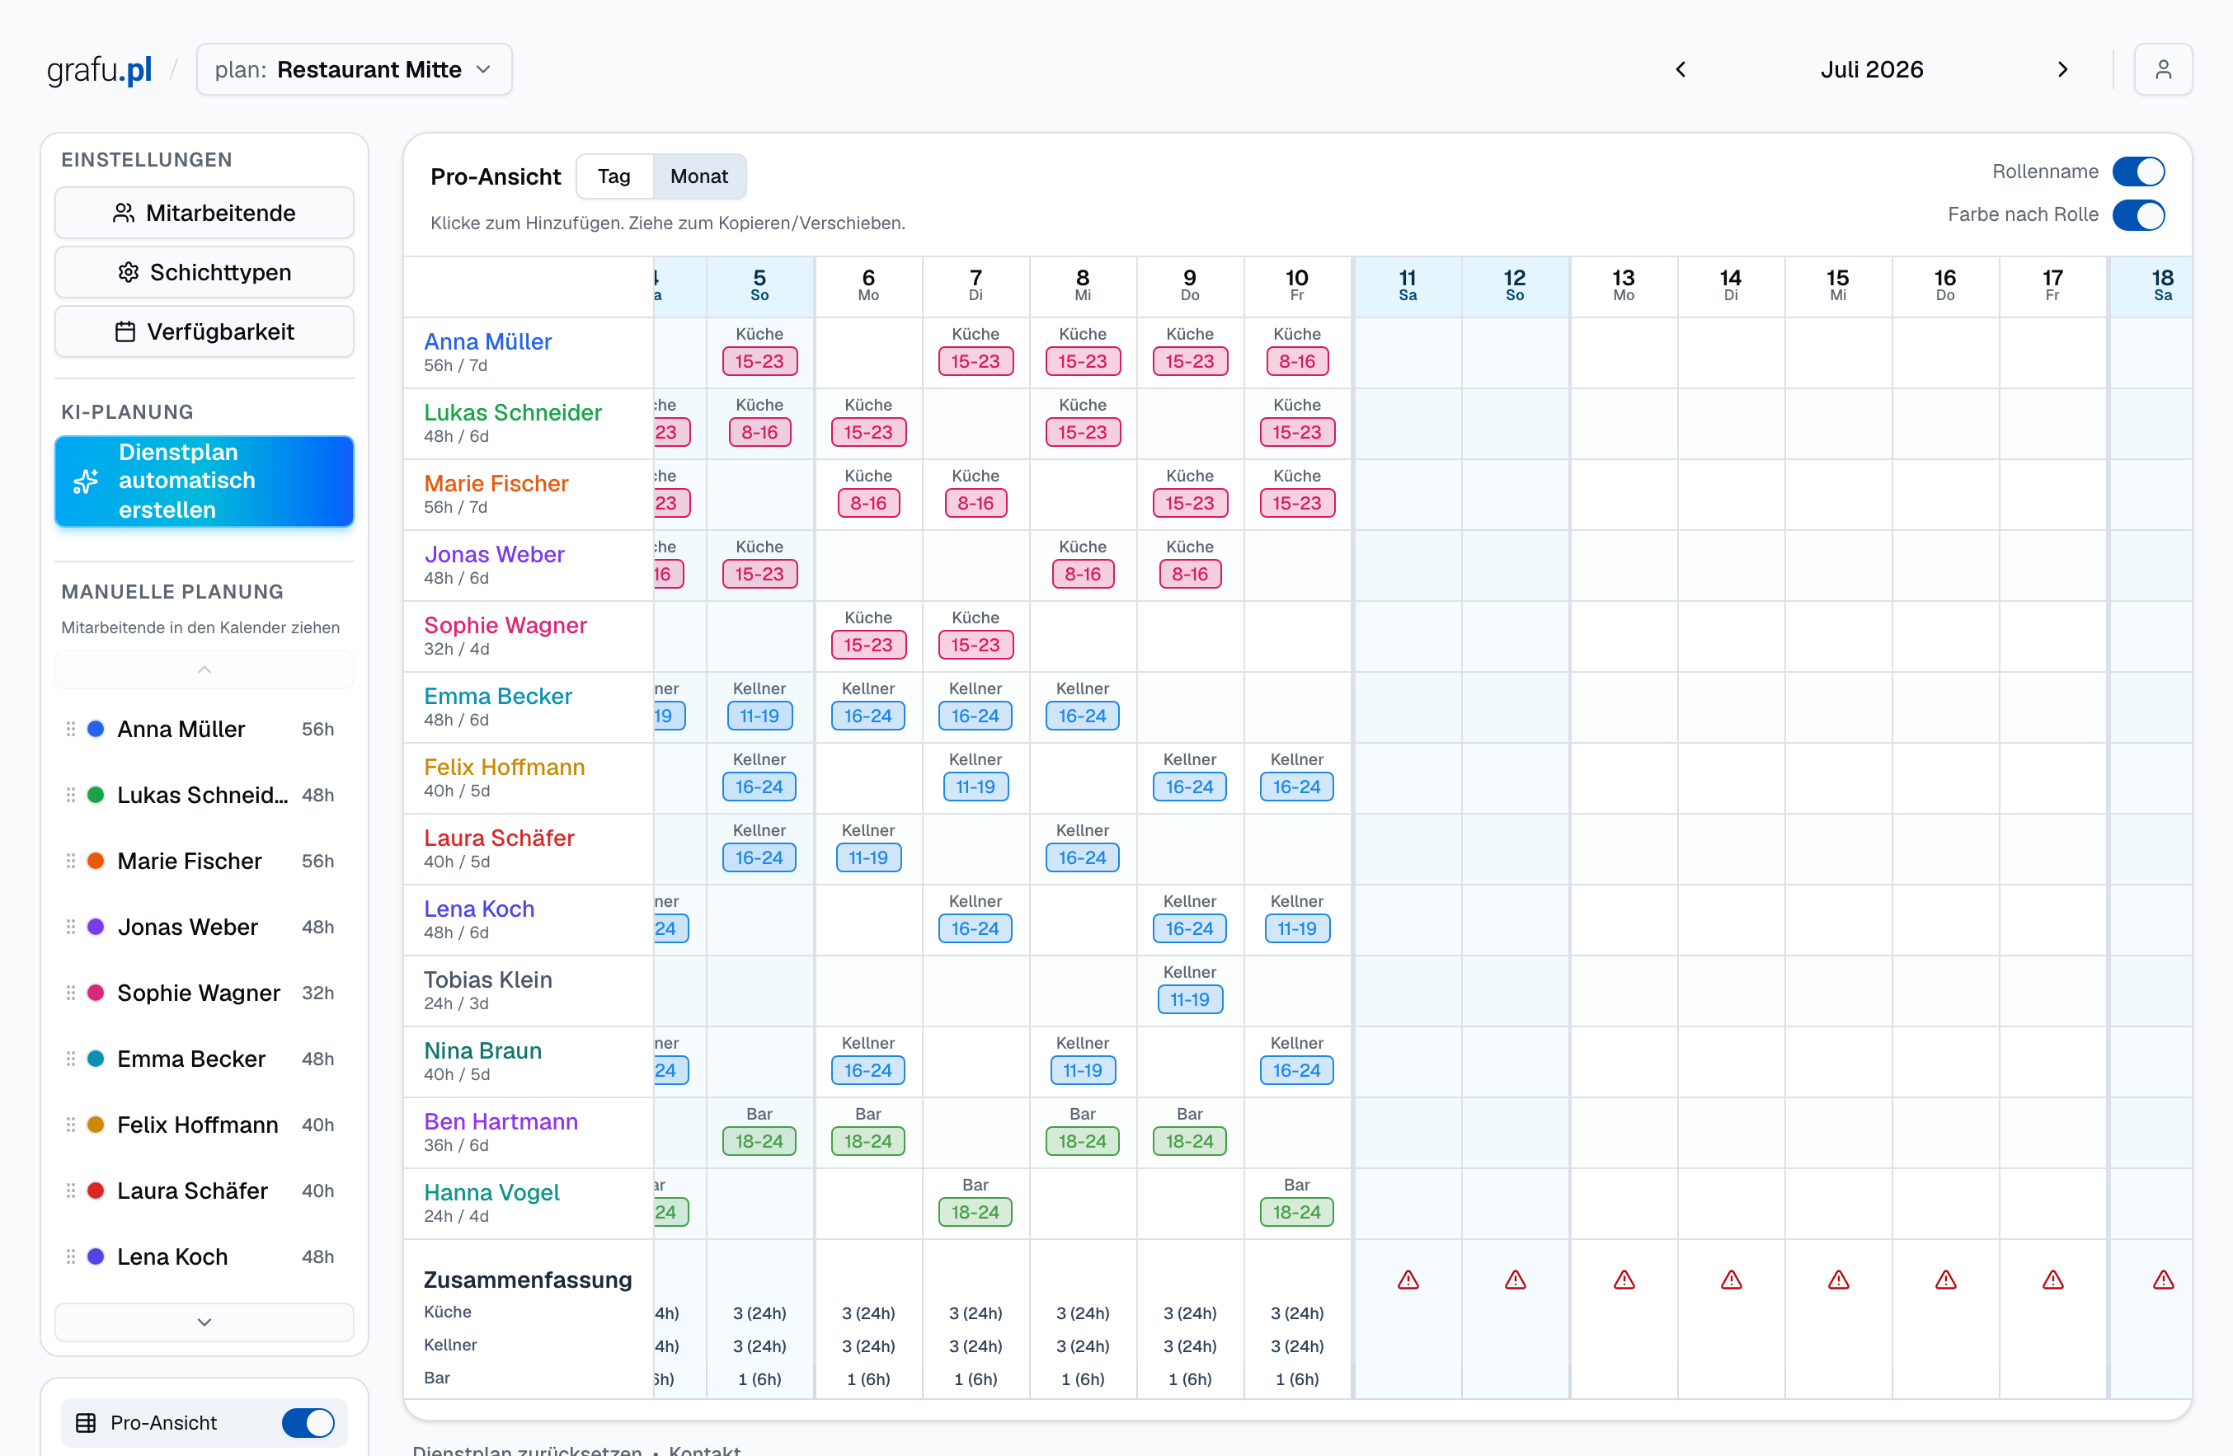The image size is (2233, 1456).
Task: Click Anna Müller's blue color dot
Action: point(96,729)
